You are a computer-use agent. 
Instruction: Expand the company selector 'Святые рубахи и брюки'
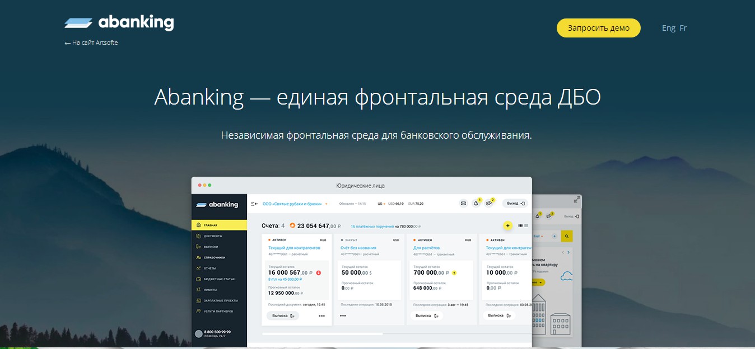[x=295, y=204]
